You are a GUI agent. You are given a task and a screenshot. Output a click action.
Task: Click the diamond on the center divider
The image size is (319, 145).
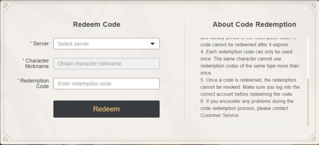185,72
